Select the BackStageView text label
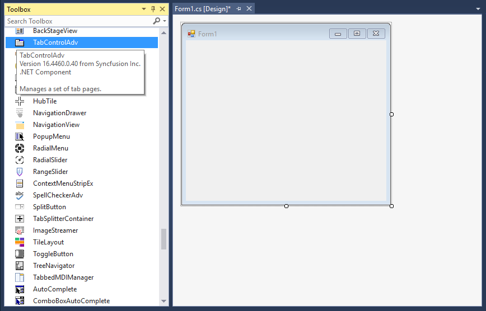The height and width of the screenshot is (311, 486). click(x=55, y=31)
